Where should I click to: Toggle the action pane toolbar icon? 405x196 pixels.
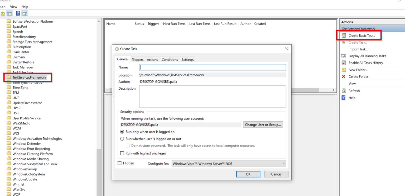point(24,13)
